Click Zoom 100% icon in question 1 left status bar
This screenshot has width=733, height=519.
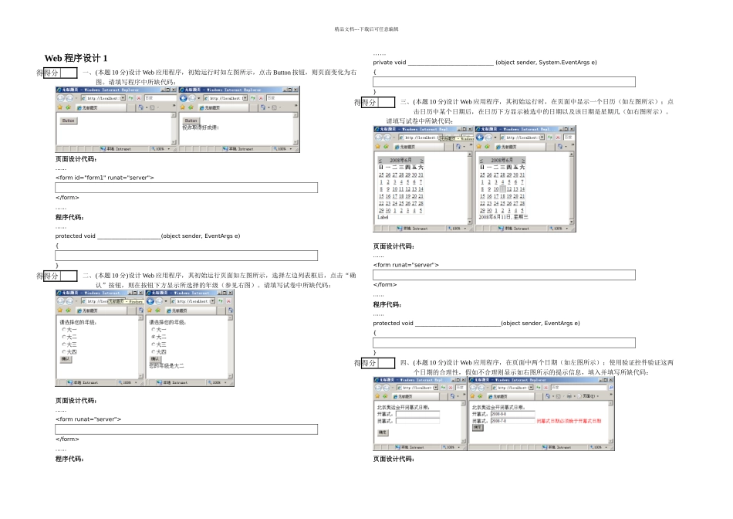tap(154, 149)
